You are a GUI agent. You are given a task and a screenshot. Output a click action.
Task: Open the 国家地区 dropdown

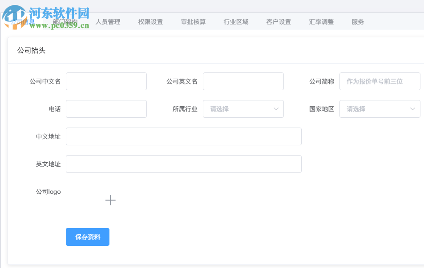380,108
